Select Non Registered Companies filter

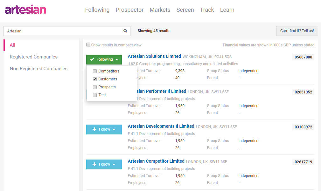point(38,69)
